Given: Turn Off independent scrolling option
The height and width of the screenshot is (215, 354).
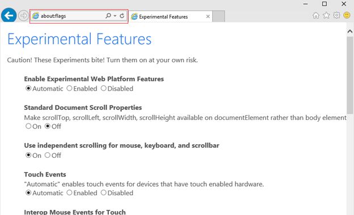Looking at the screenshot, I should click(x=48, y=155).
